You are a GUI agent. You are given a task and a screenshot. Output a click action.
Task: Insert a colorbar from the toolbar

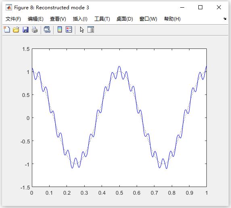60,29
